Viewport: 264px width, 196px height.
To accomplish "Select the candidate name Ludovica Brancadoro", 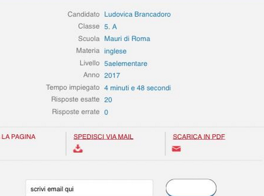I will coord(137,14).
